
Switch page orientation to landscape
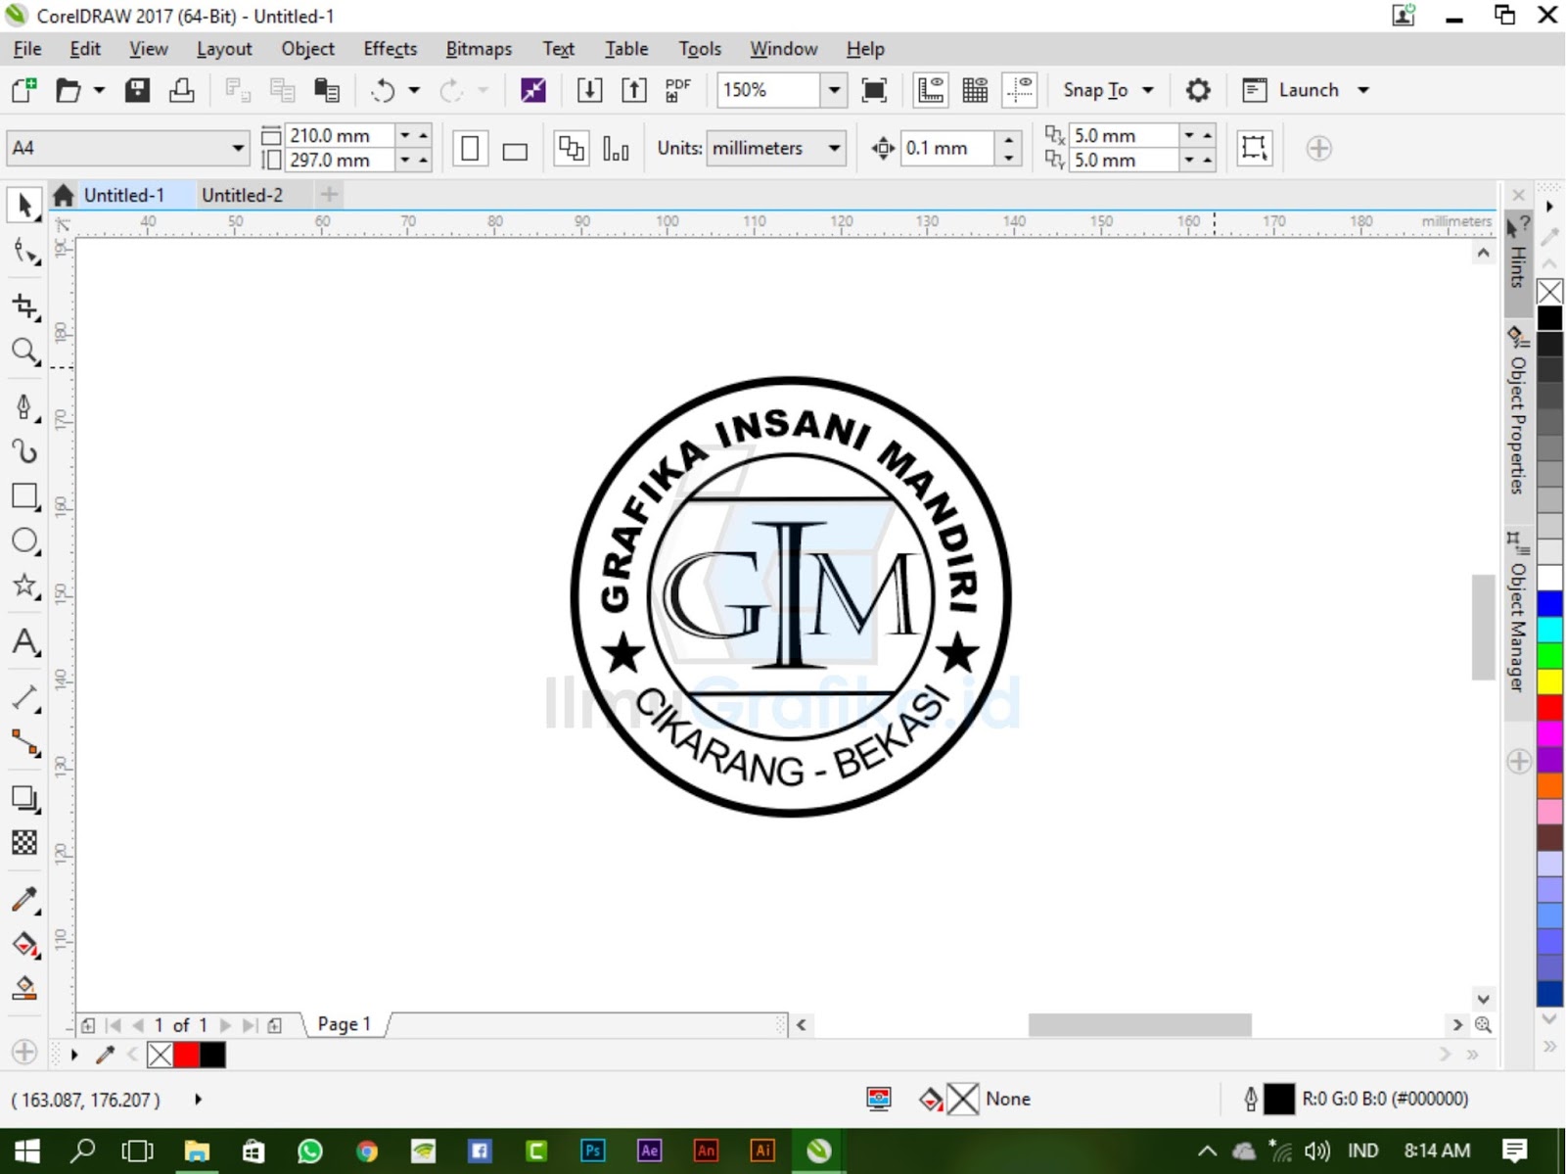tap(514, 149)
